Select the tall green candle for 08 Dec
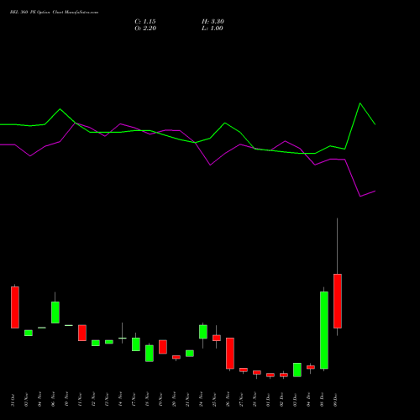Screen dimensions: 420x420 click(x=324, y=330)
